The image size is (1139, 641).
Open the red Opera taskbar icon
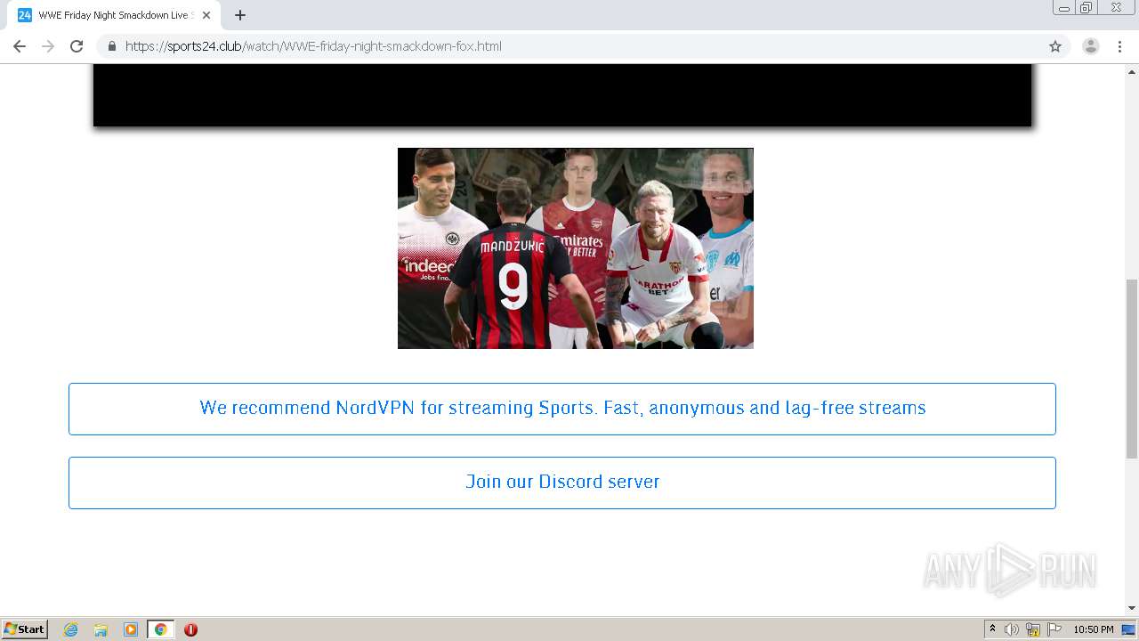[190, 629]
